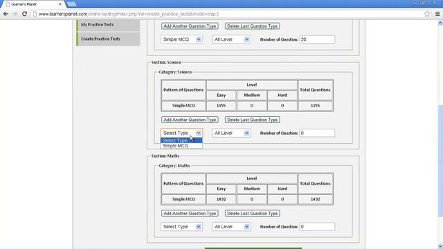
Task: Click top Add Another Question Type button
Action: tap(190, 26)
